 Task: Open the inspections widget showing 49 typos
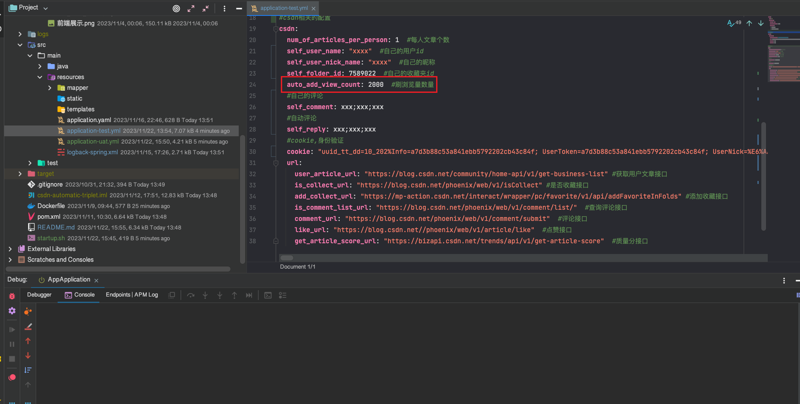(x=734, y=23)
